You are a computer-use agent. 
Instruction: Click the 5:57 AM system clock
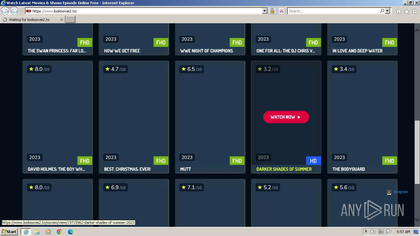[403, 232]
